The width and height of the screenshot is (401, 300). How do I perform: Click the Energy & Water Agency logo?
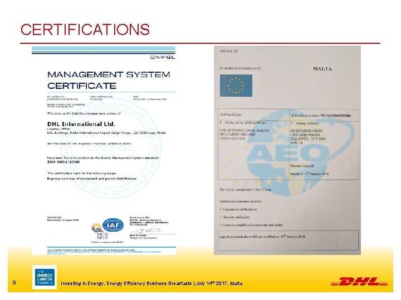pos(45,277)
